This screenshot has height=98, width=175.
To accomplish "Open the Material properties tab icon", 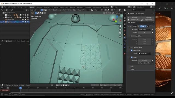I will 125,54.
